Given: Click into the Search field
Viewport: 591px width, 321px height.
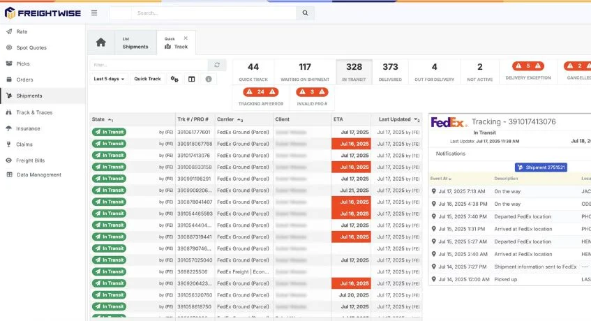Looking at the screenshot, I should coord(214,13).
